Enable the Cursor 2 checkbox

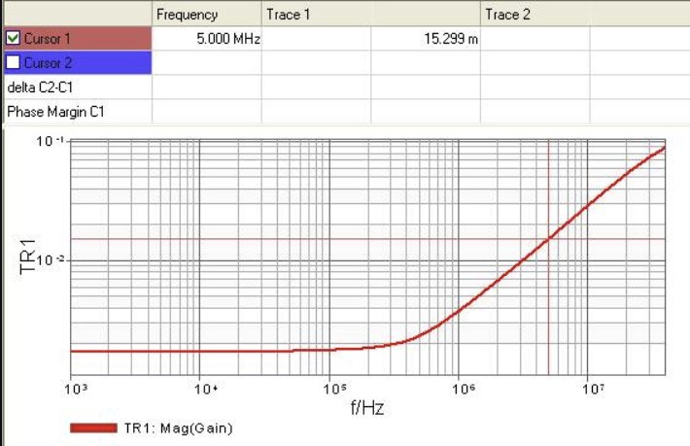click(13, 62)
